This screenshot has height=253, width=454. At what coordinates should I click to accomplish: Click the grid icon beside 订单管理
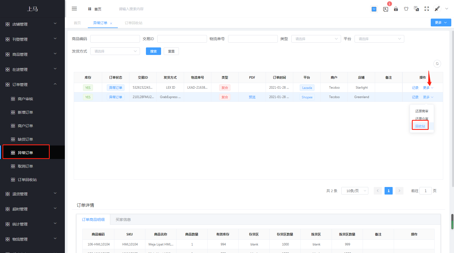click(8, 85)
